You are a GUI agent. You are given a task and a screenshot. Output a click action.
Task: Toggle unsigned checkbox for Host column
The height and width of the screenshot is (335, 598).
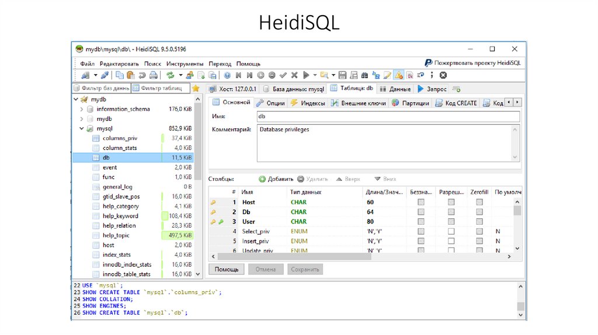coord(421,202)
